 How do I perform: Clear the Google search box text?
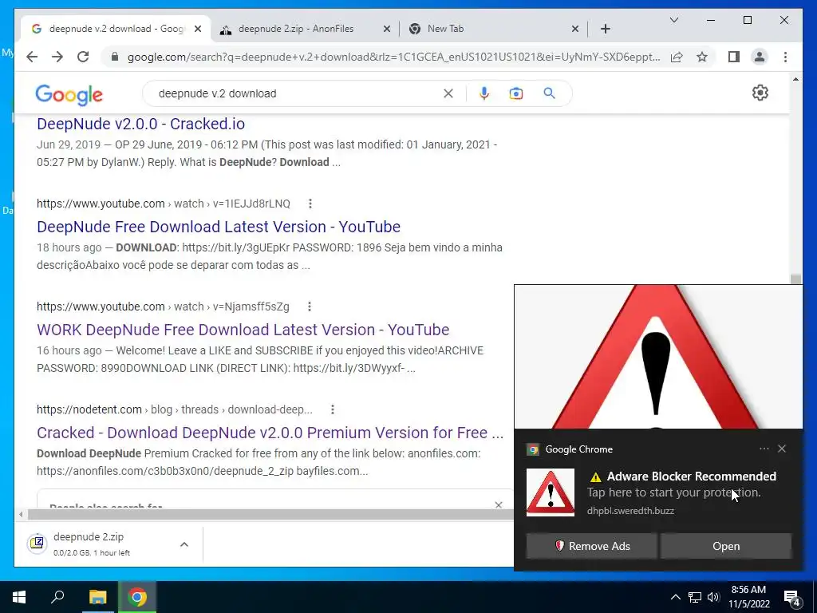pos(448,93)
